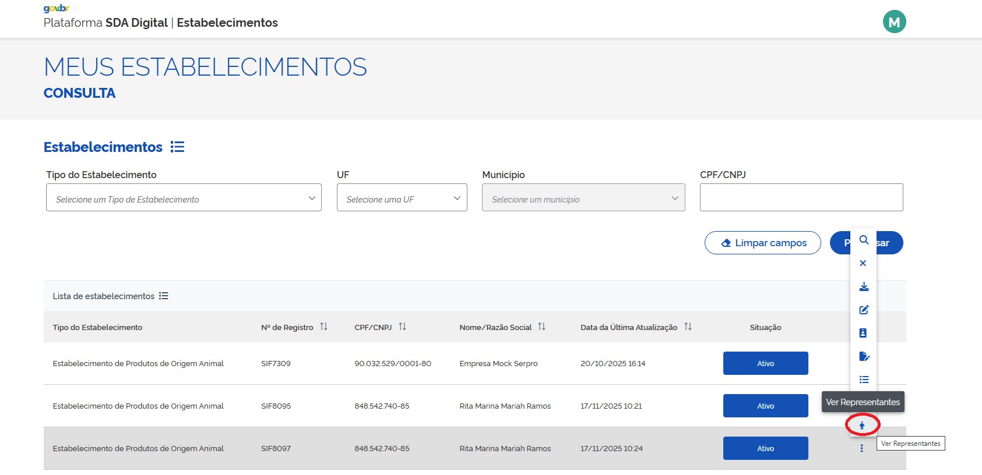Click the download icon in the actions menu
The height and width of the screenshot is (475, 982).
(x=864, y=286)
